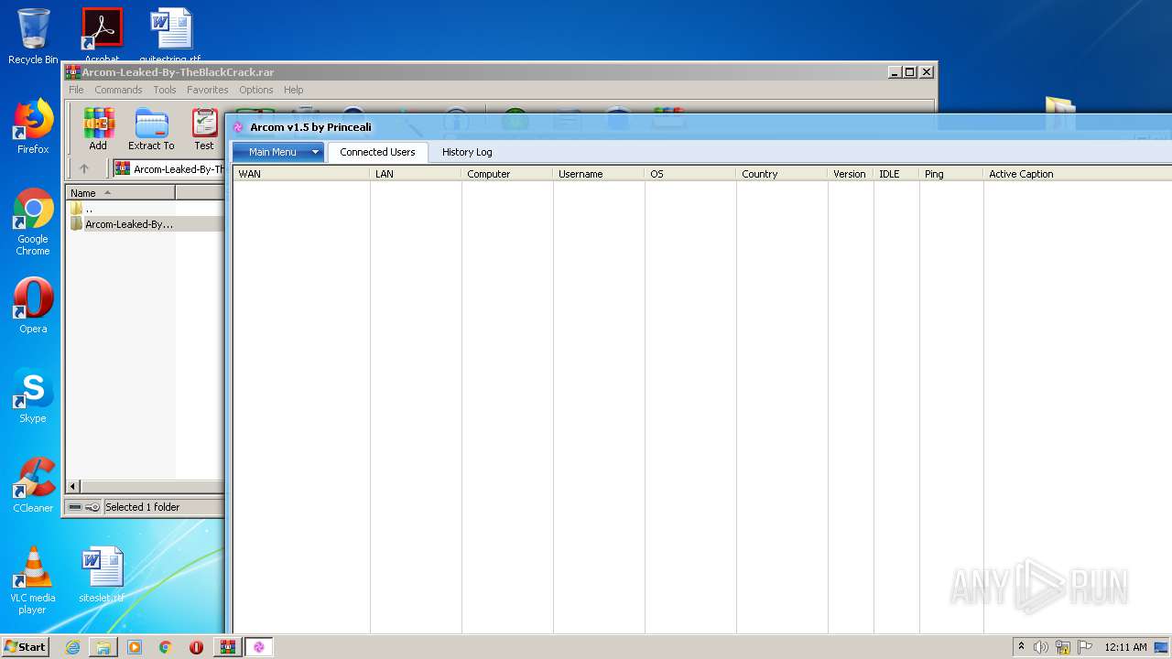The image size is (1172, 659).
Task: Click the 12:11 AM taskbar clock
Action: tap(1125, 647)
